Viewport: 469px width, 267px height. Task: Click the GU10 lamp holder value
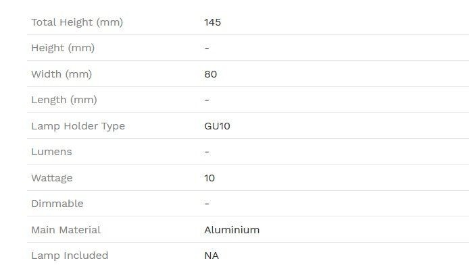pos(217,126)
